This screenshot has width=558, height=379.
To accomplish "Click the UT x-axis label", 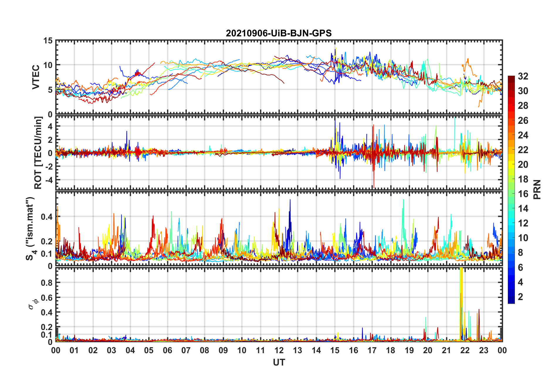I will pyautogui.click(x=279, y=363).
